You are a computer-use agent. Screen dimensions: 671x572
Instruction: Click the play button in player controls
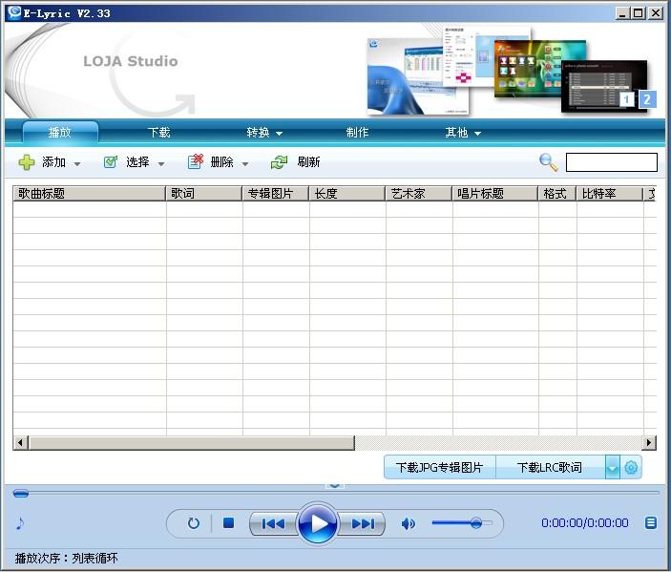[x=318, y=523]
